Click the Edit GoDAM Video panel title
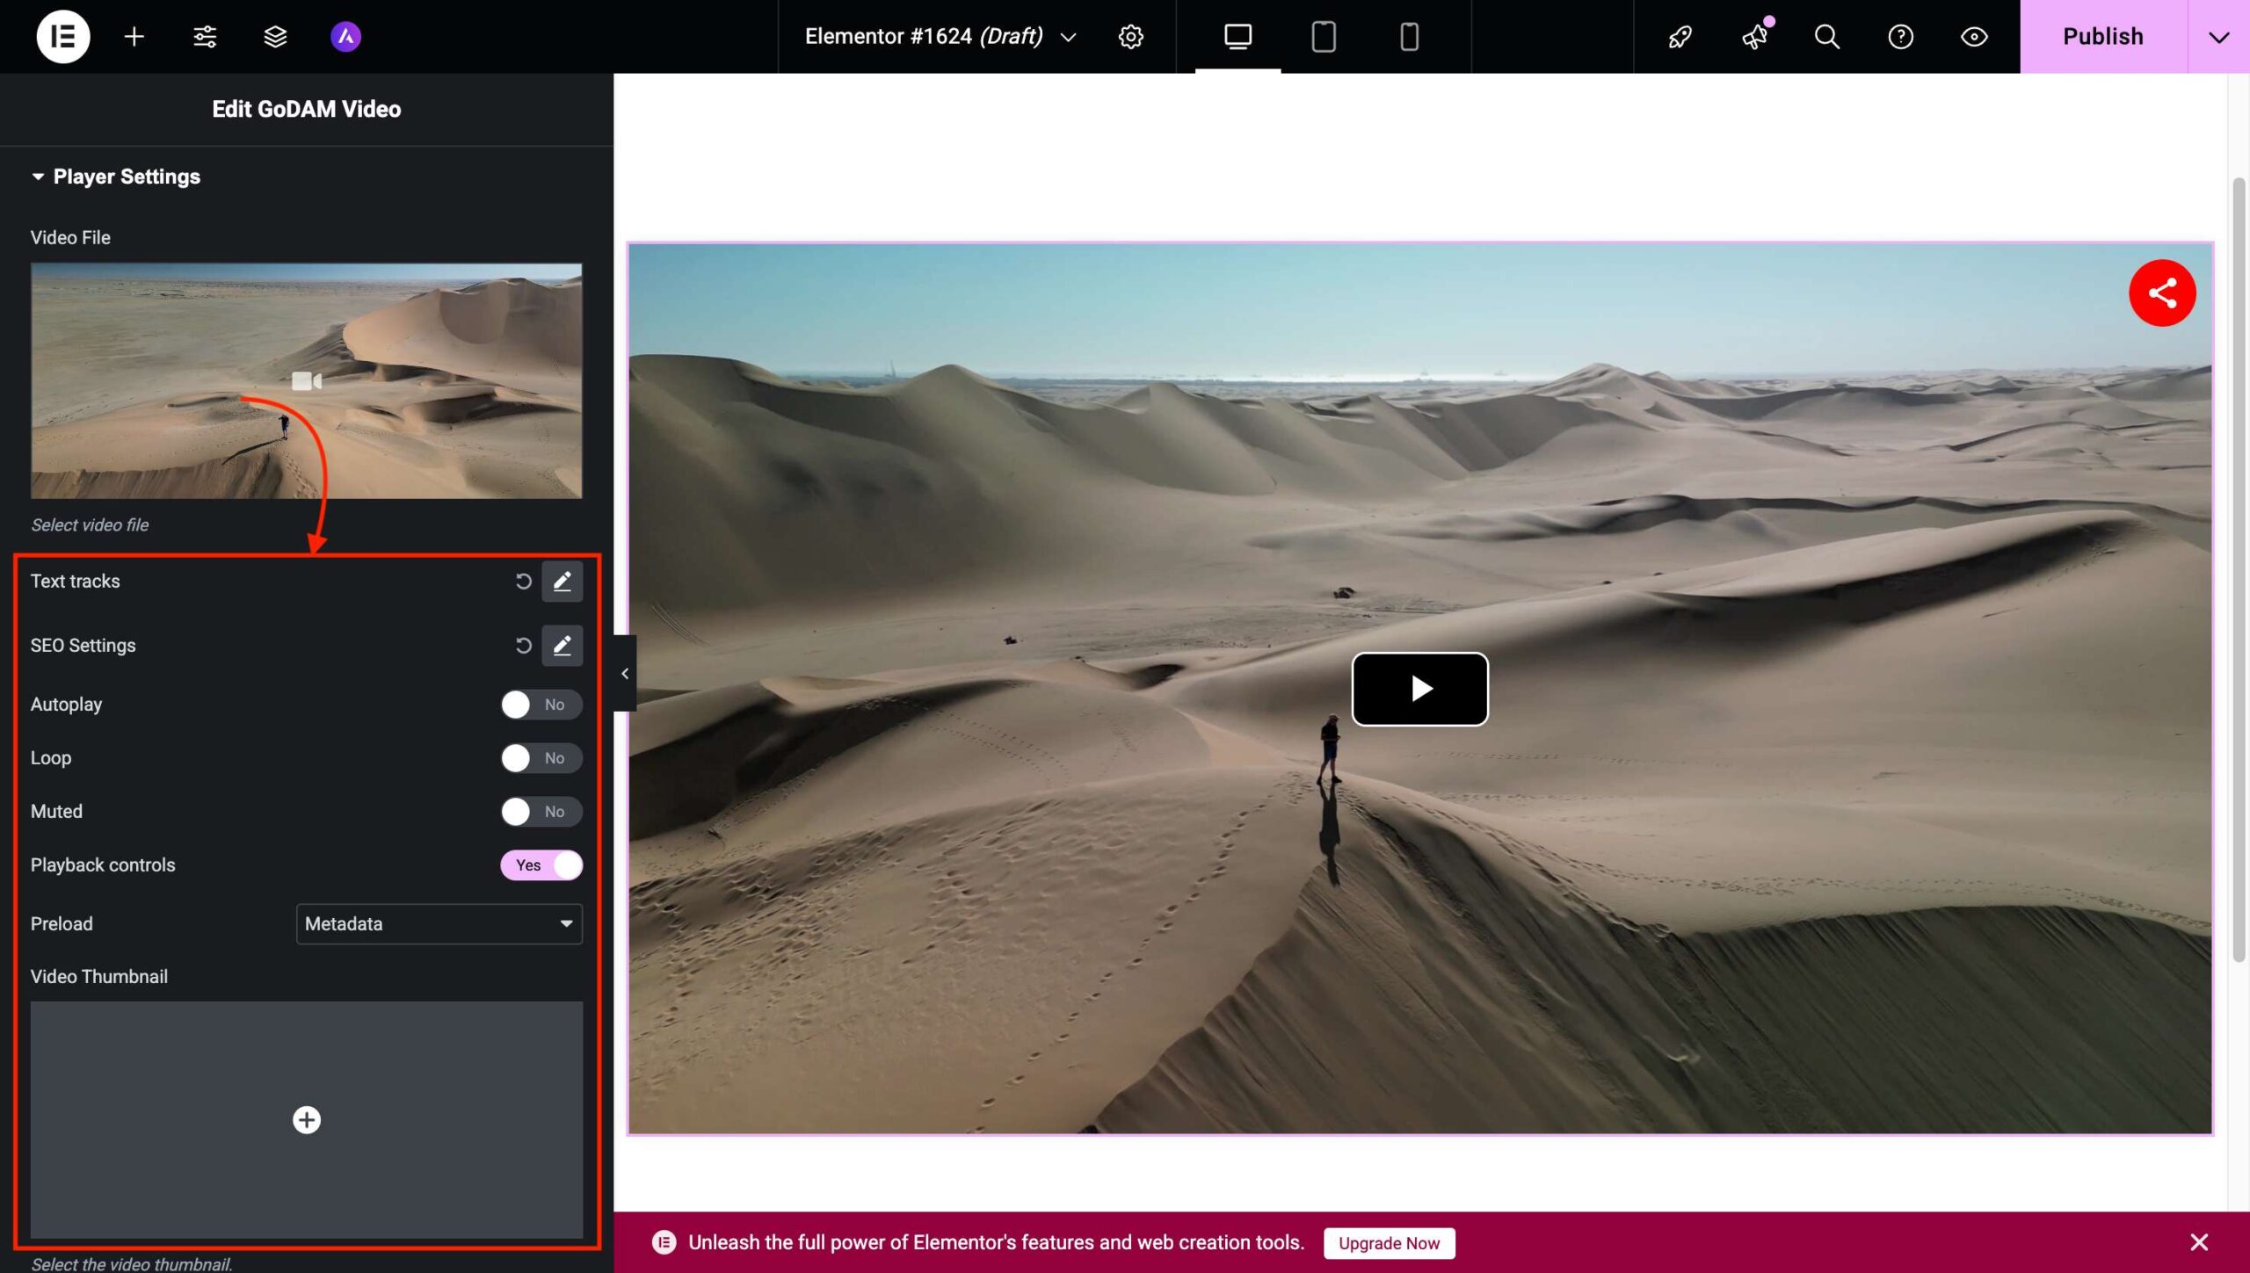The height and width of the screenshot is (1273, 2250). tap(306, 109)
